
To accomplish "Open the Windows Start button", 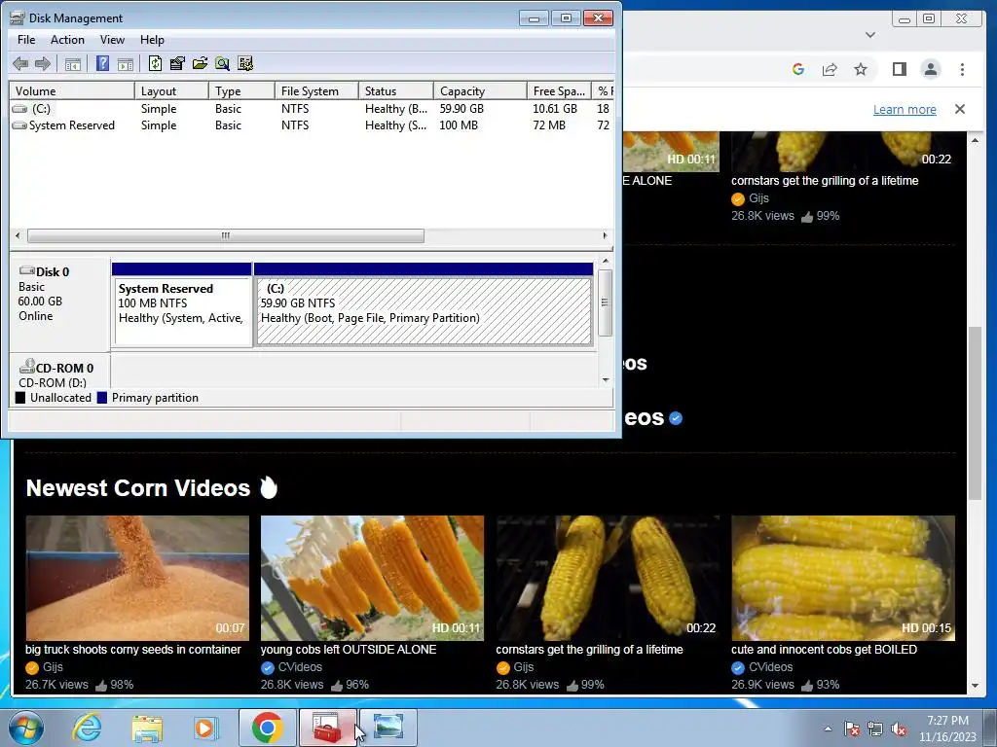I will pyautogui.click(x=26, y=728).
